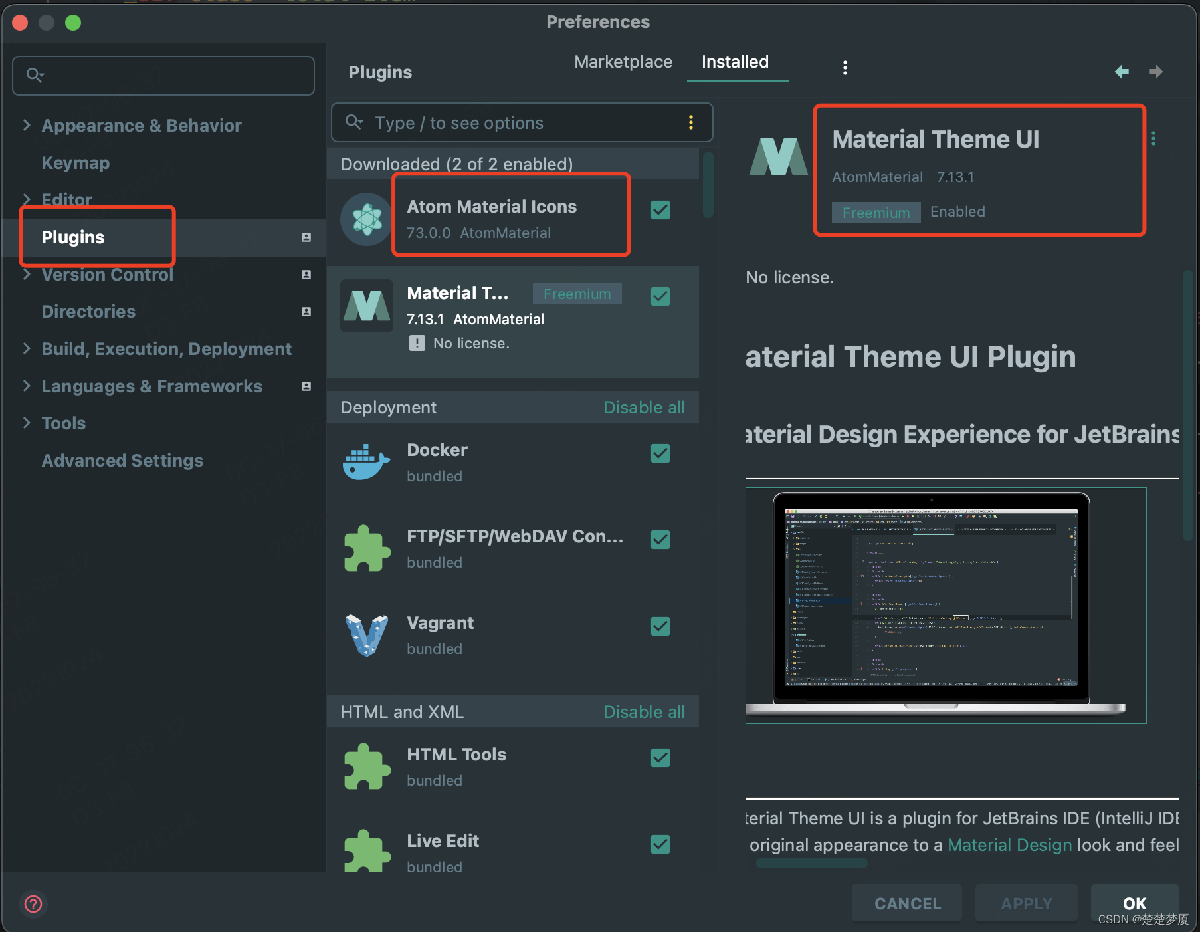
Task: Click the description vertical scrollbar
Action: [x=1188, y=406]
